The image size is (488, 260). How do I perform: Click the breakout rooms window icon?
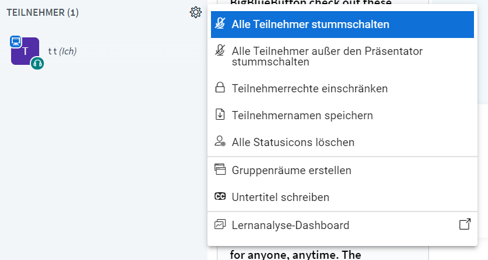(x=220, y=169)
